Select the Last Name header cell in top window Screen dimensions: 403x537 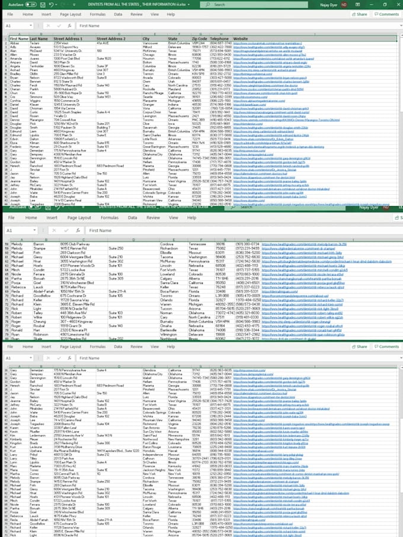(x=41, y=38)
